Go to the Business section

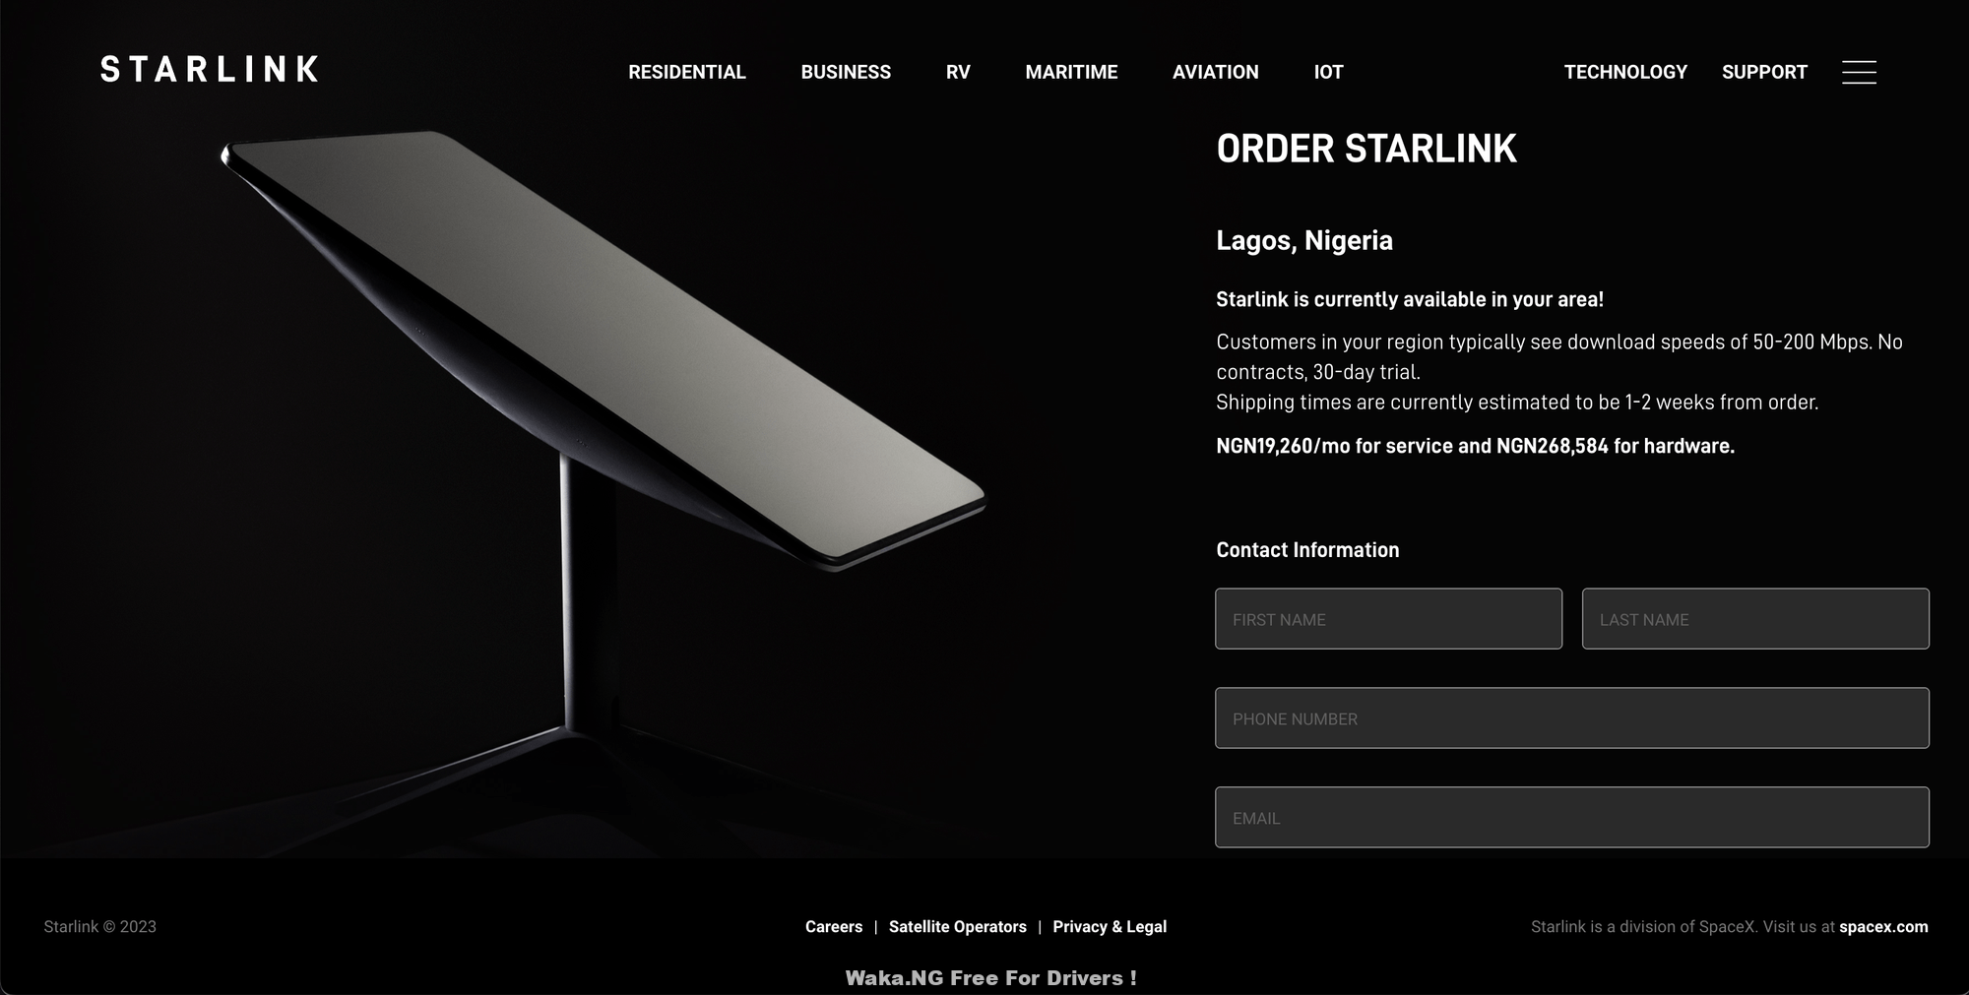(846, 72)
